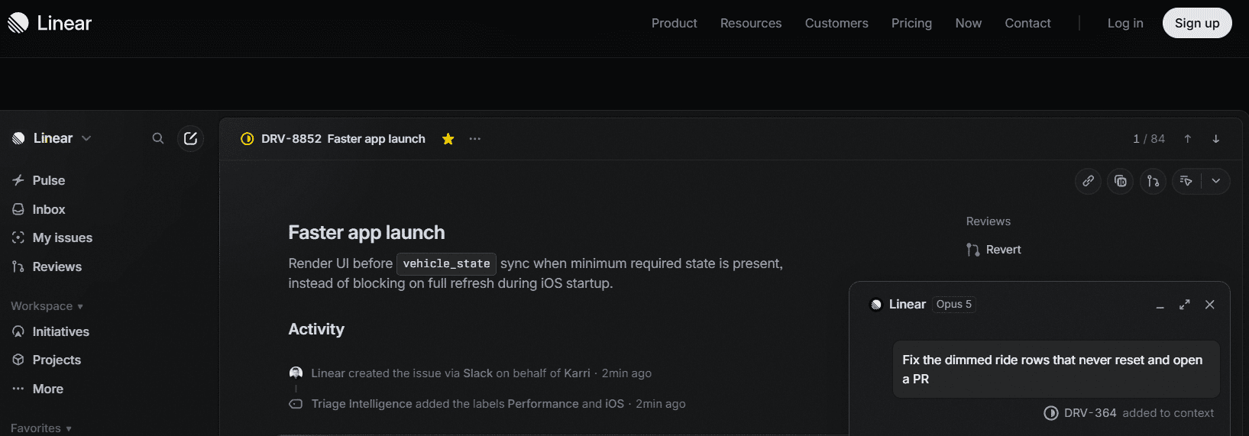Go to previous issue with up arrow
1249x436 pixels.
pyautogui.click(x=1188, y=139)
